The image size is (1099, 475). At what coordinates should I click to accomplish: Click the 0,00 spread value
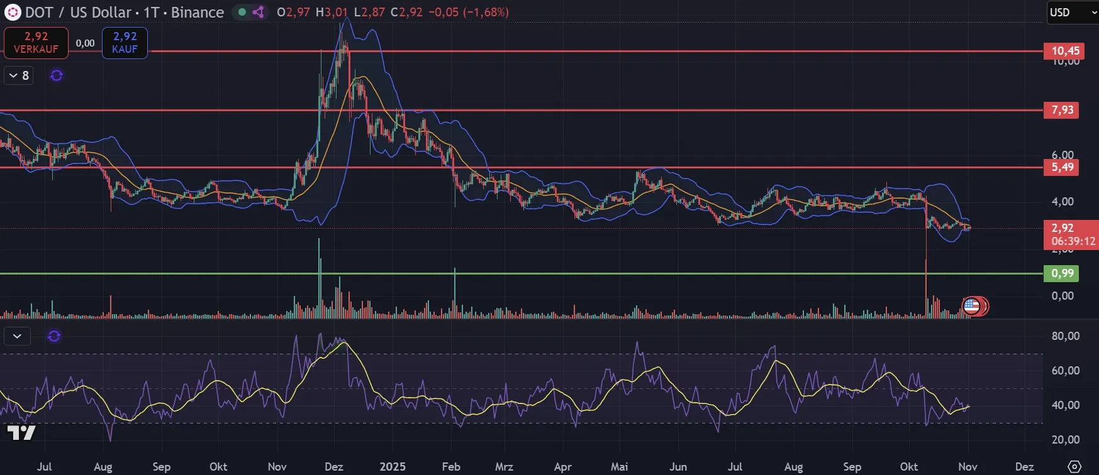click(85, 43)
